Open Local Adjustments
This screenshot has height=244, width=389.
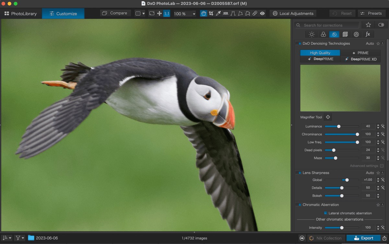293,14
